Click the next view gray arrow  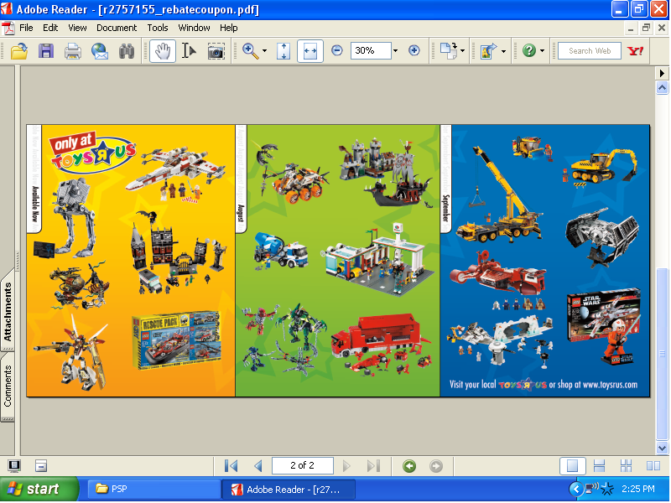(x=435, y=466)
